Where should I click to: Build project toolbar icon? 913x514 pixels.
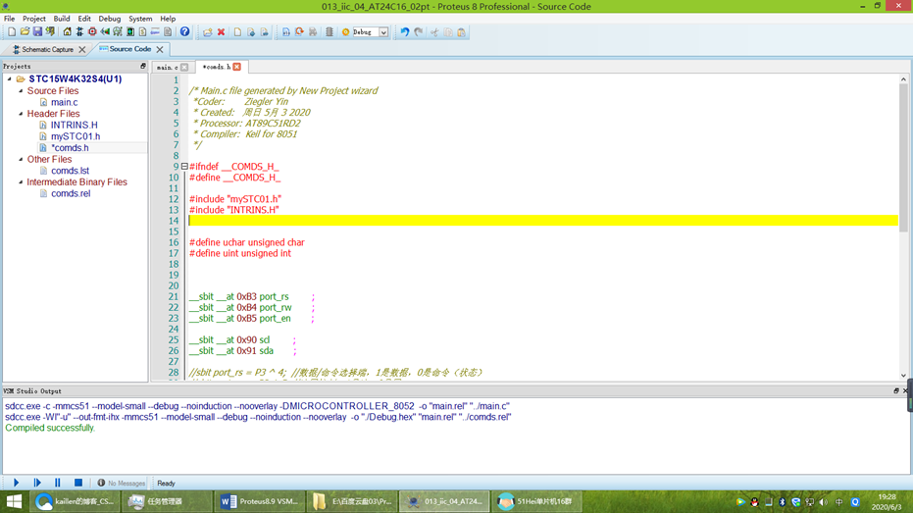click(286, 32)
